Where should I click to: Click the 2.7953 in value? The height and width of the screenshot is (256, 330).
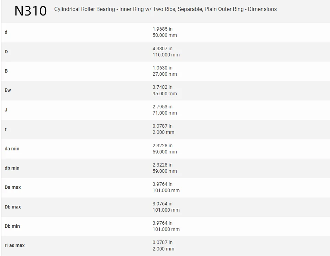tap(162, 107)
